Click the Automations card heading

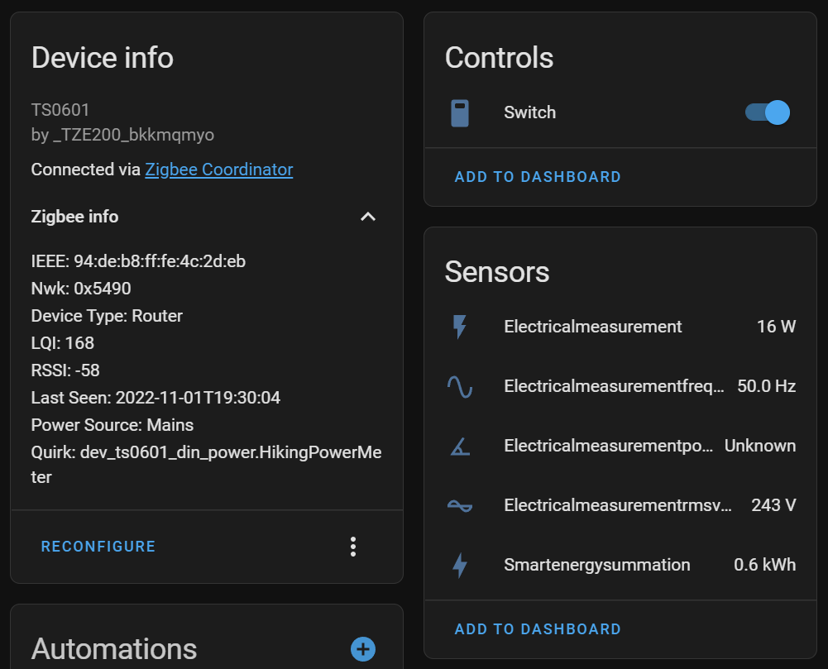tap(113, 649)
